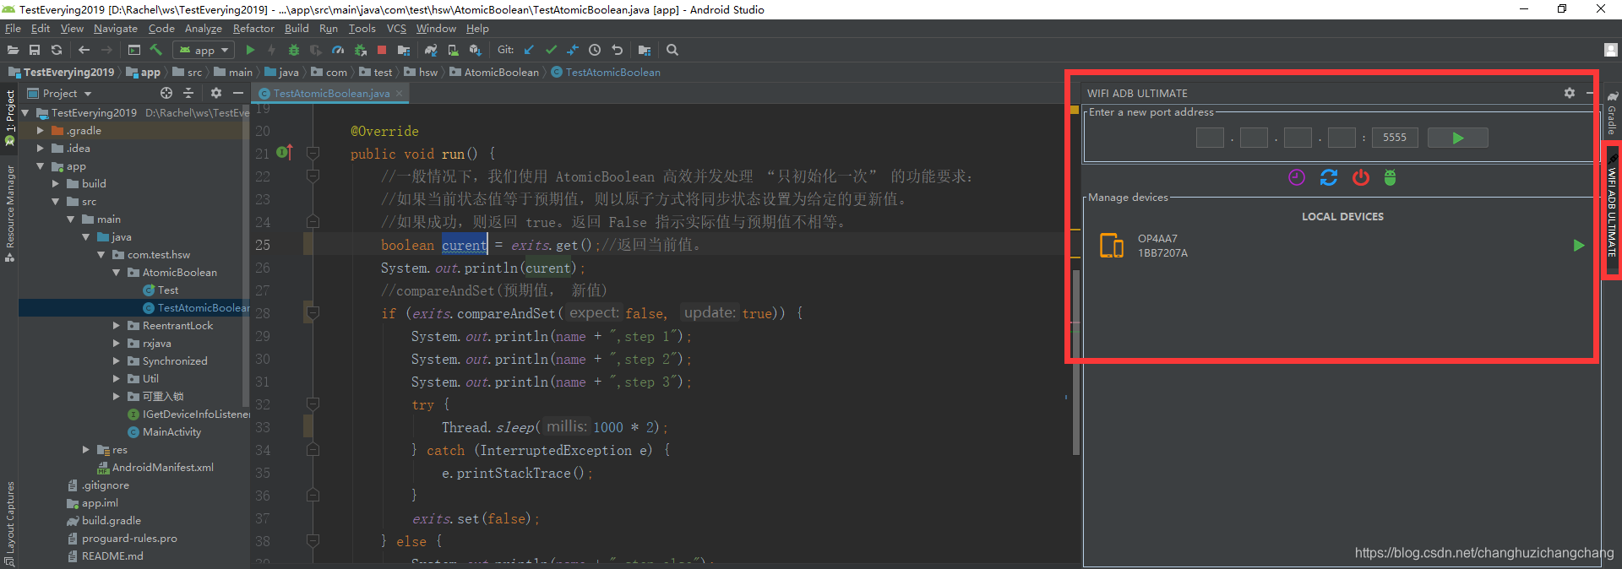
Task: Open the VCS menu
Action: tap(396, 29)
